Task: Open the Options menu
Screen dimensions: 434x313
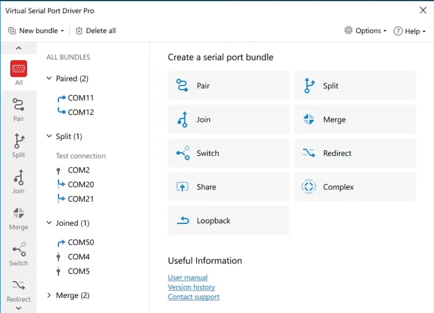Action: (365, 31)
